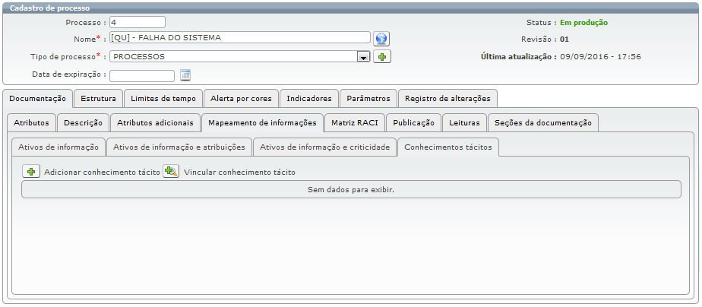Image resolution: width=702 pixels, height=307 pixels.
Task: Click the Data de expiração date field
Action: click(142, 75)
